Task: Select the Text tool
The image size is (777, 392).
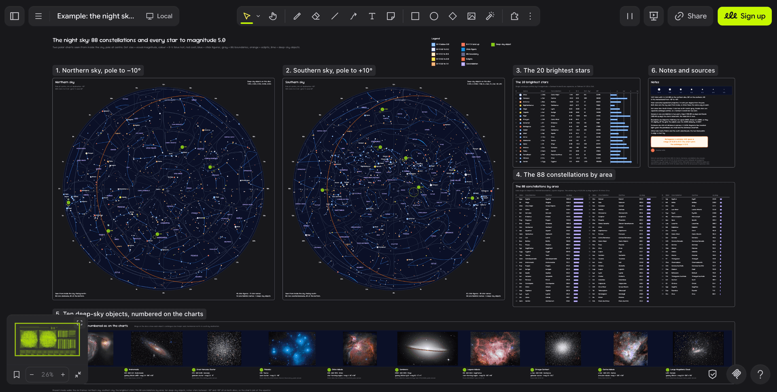Action: pyautogui.click(x=372, y=16)
